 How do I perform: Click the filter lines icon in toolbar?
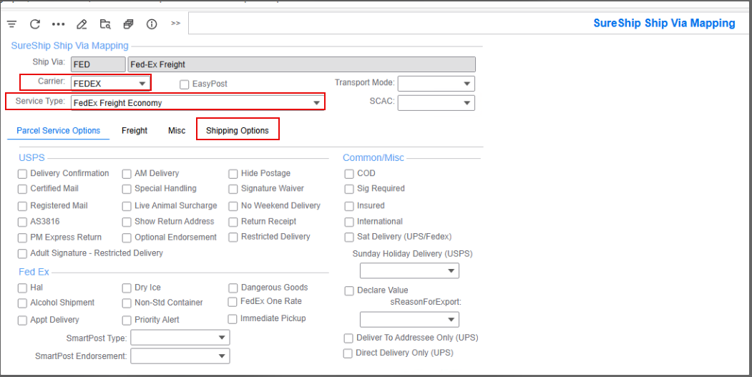pos(11,24)
